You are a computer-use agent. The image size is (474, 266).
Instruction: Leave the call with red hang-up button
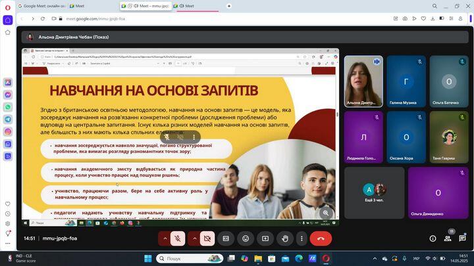(x=321, y=238)
